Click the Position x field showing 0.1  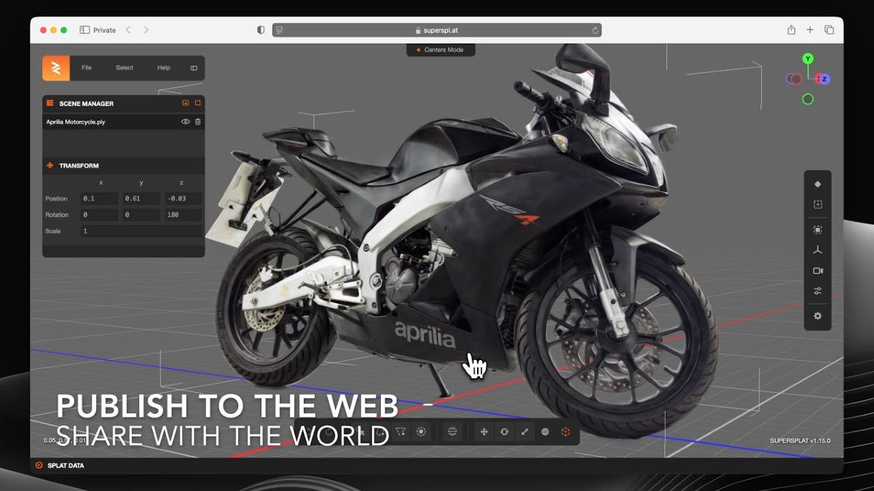coord(99,199)
